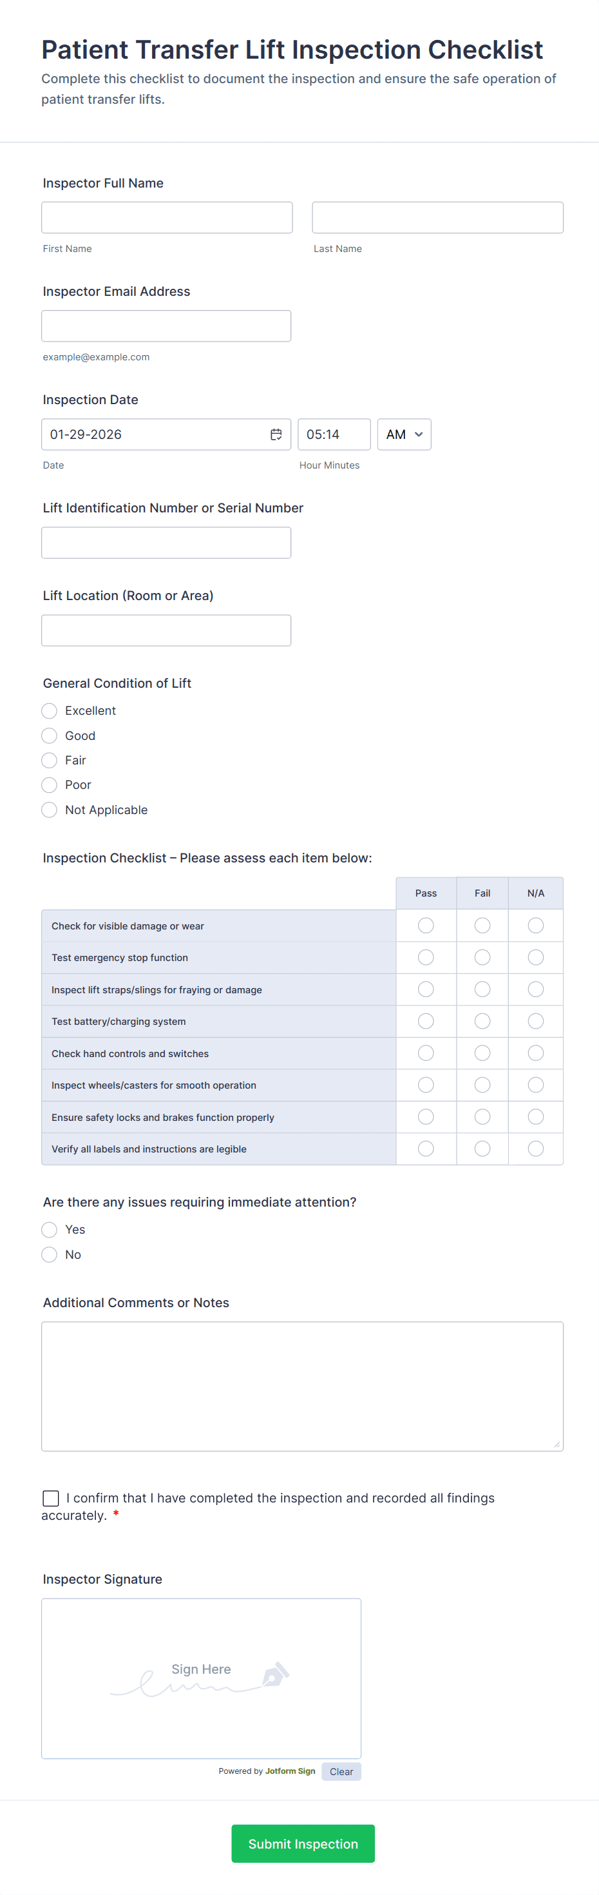Choose Poor for general lift condition
This screenshot has width=599, height=1895.
[49, 785]
